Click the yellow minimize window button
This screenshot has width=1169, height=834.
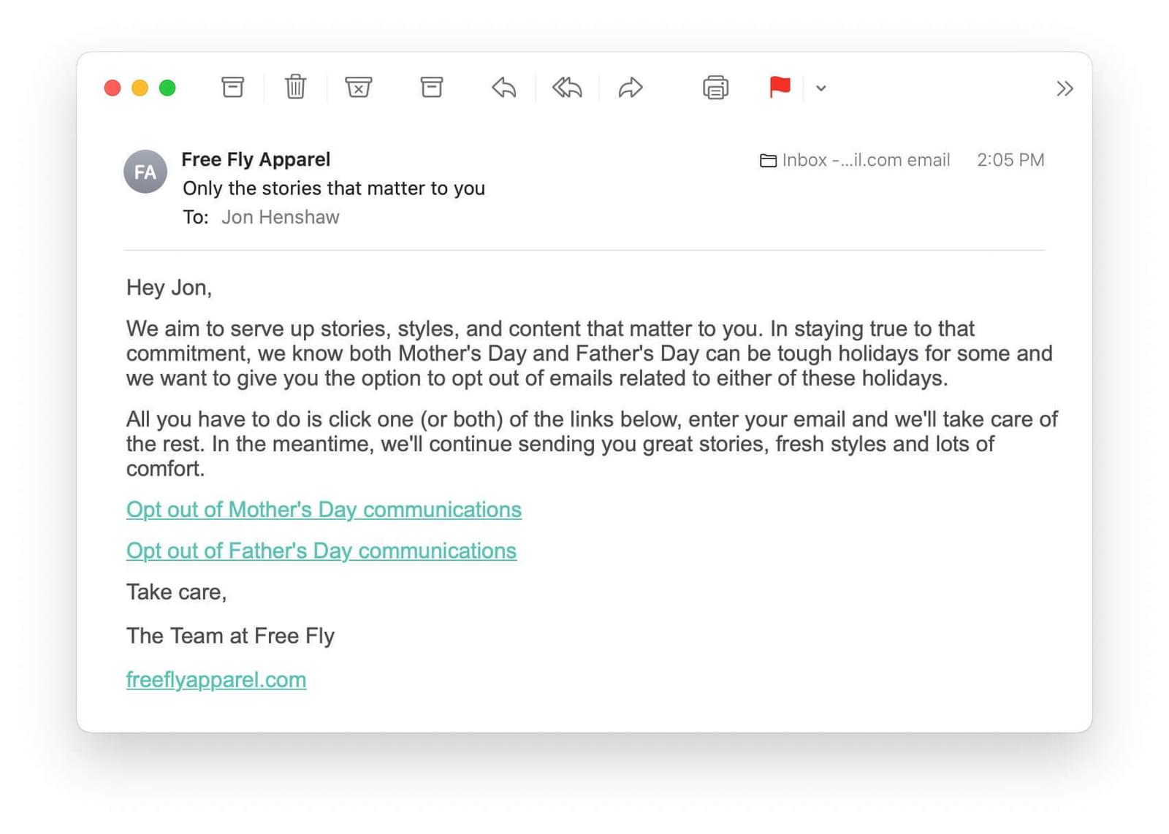[x=140, y=88]
